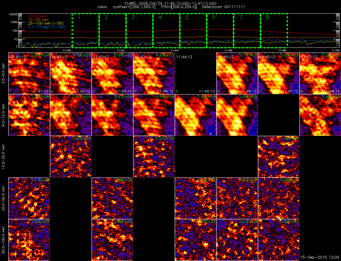Open the 25-50 keV image for interval 7

tap(279, 198)
